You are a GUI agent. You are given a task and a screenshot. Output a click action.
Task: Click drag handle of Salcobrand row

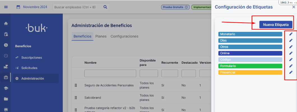[x=76, y=98]
